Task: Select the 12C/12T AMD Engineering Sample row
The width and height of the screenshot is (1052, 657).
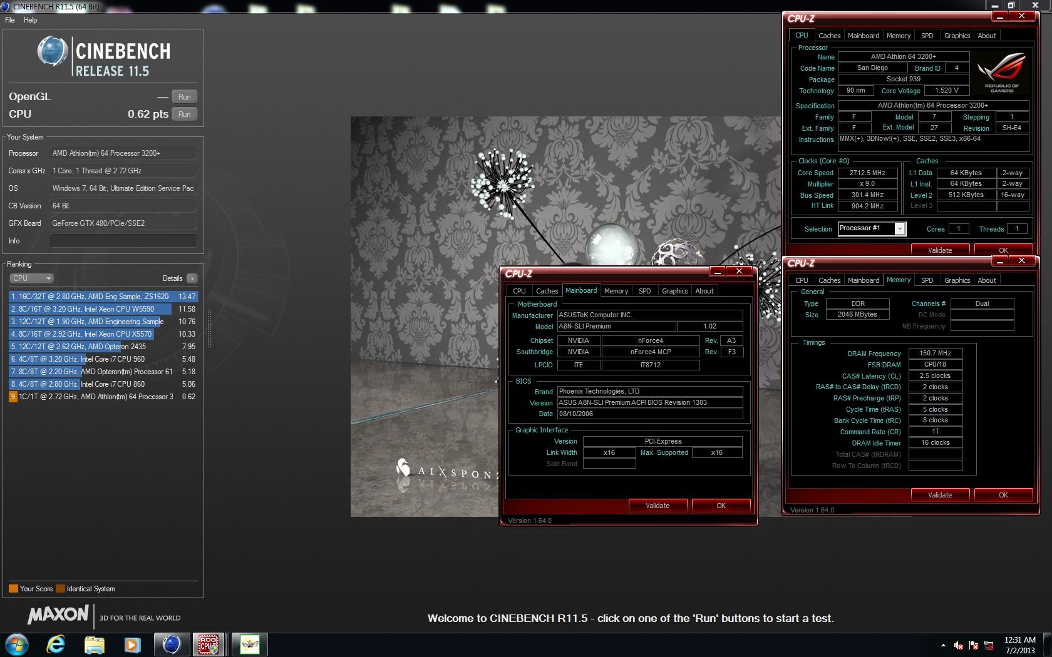Action: [x=103, y=322]
